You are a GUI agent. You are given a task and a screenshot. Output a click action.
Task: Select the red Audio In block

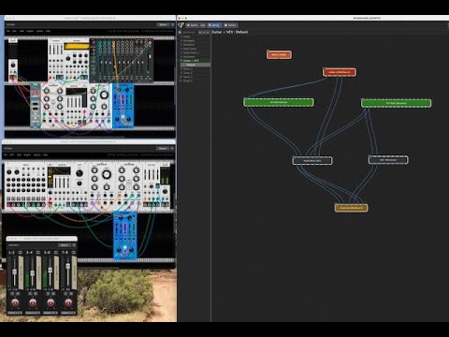click(340, 72)
